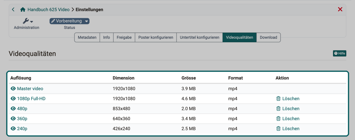Open the 360p resolution link
355x140 pixels.
pyautogui.click(x=22, y=118)
